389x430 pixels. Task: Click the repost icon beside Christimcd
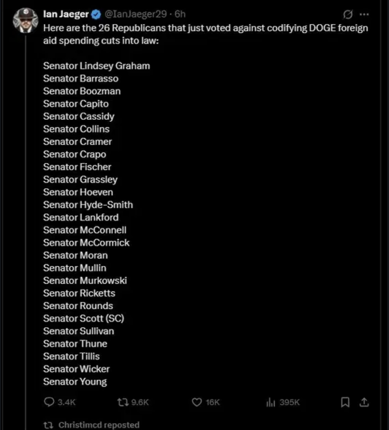[x=49, y=425]
